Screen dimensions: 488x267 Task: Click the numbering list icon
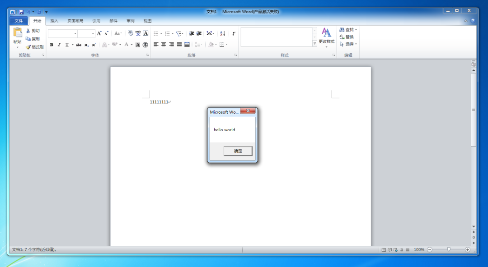tap(168, 33)
